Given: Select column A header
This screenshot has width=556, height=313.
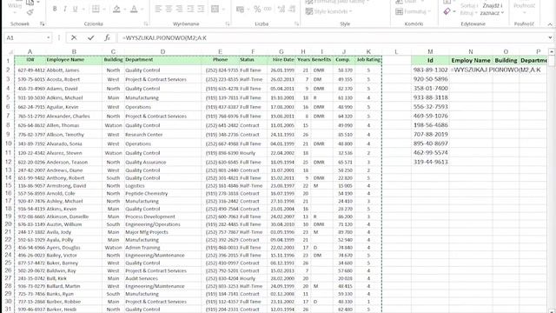Looking at the screenshot, I should point(30,52).
